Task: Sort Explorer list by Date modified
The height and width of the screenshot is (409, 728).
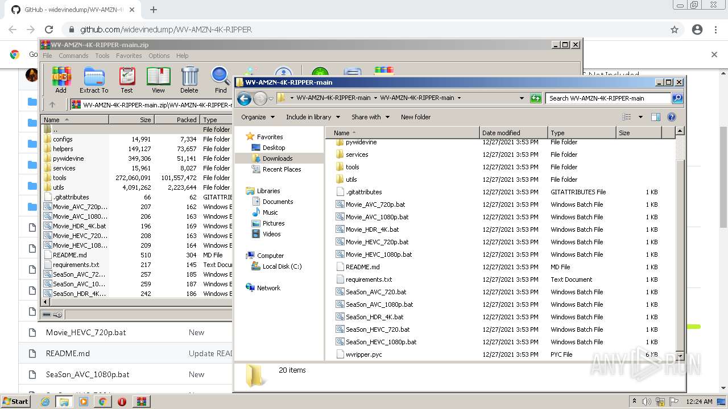Action: point(513,132)
